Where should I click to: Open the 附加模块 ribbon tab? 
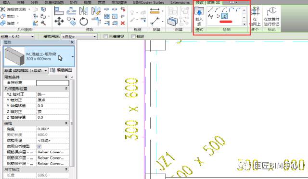point(119,2)
